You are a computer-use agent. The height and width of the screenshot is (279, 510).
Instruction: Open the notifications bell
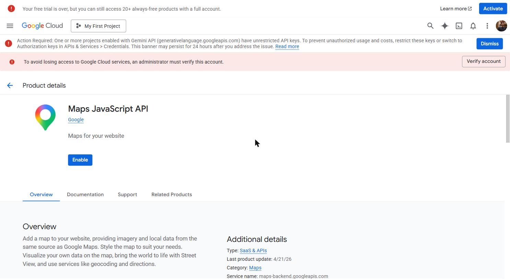tap(473, 26)
